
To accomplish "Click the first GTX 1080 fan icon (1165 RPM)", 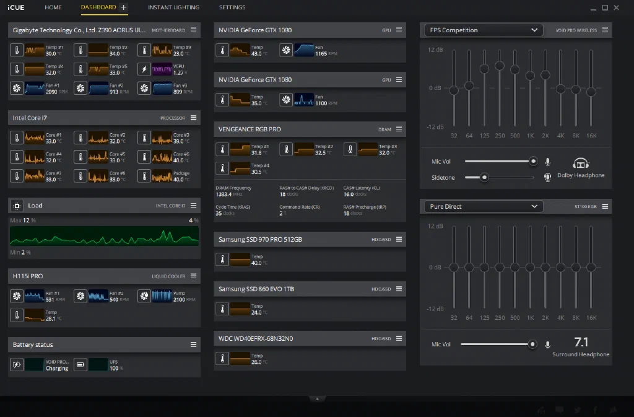I will click(x=286, y=50).
